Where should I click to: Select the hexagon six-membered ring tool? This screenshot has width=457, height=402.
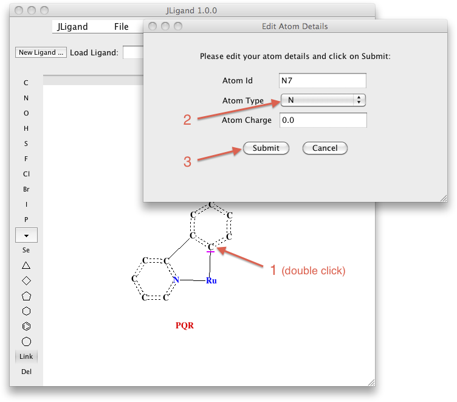[x=26, y=311]
